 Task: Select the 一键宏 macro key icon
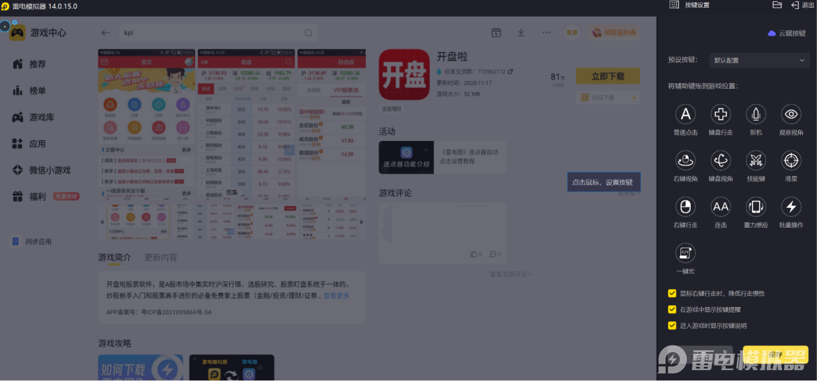pos(686,253)
